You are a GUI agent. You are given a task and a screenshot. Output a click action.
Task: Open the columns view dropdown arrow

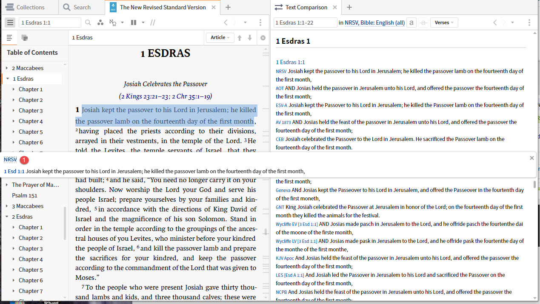tap(143, 23)
